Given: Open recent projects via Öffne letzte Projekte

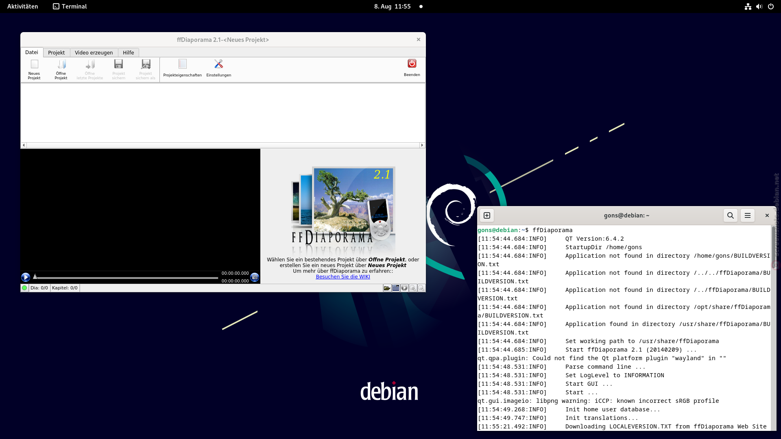Looking at the screenshot, I should point(90,69).
